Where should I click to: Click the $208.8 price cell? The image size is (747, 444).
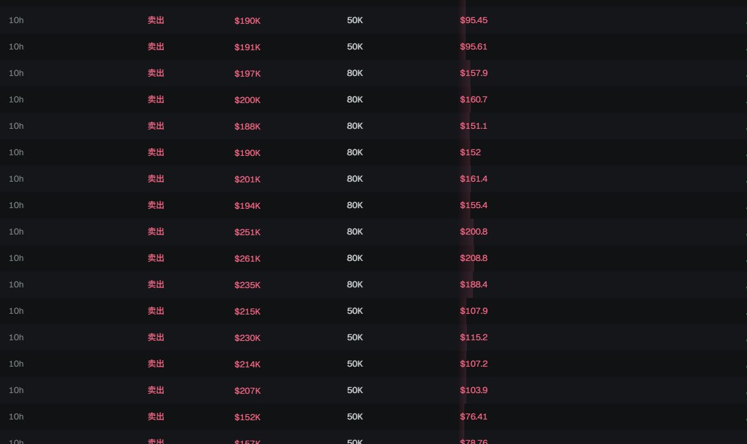click(x=474, y=258)
